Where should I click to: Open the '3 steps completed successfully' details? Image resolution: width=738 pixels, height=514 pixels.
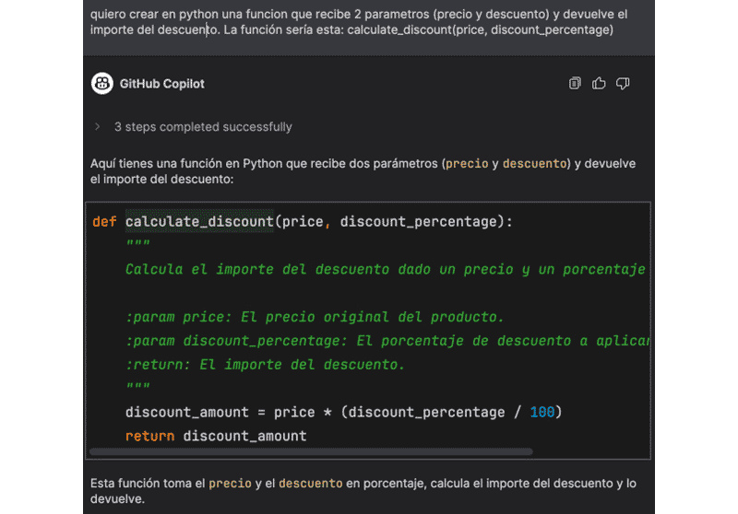click(x=203, y=127)
